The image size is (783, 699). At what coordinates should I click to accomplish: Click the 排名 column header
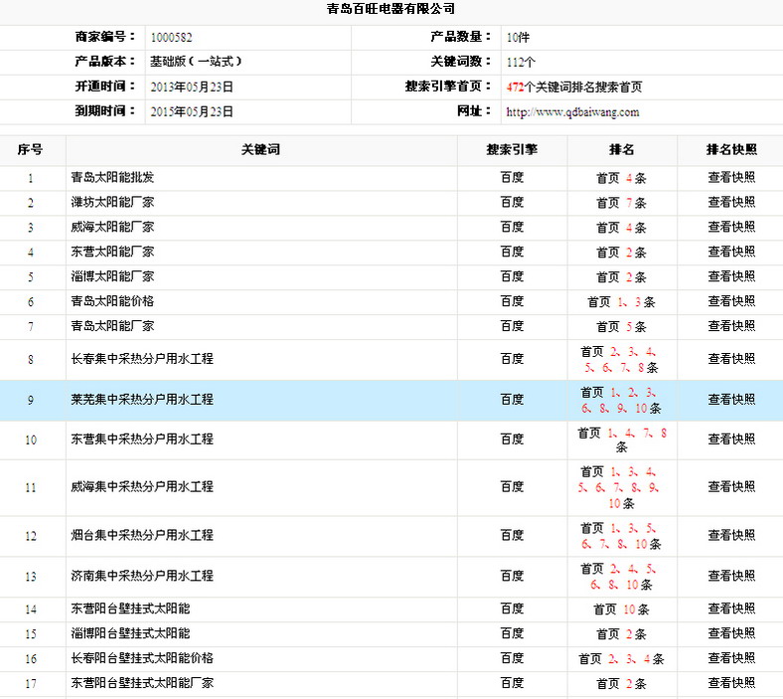622,150
